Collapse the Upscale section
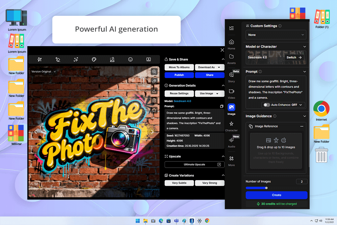This screenshot has width=337, height=225. pos(223,156)
